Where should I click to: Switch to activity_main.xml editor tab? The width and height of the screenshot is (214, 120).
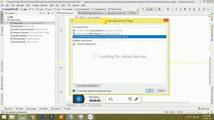pyautogui.click(x=117, y=13)
